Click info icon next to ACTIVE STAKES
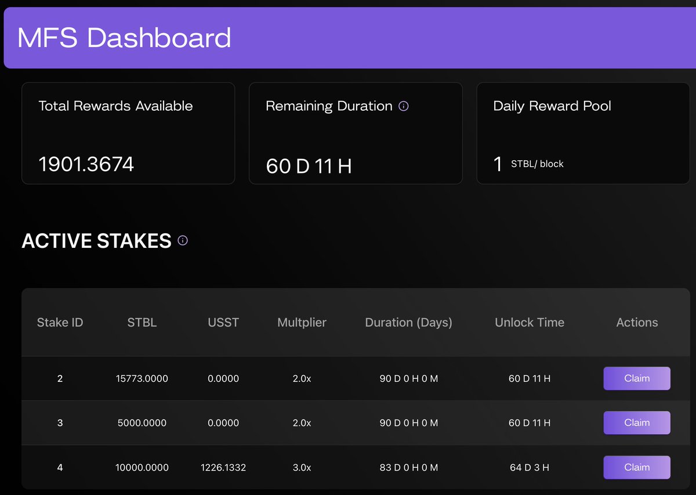Screen dimensions: 696x495 click(x=183, y=240)
